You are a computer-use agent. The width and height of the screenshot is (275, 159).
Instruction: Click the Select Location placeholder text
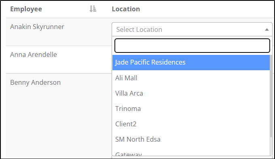(139, 29)
